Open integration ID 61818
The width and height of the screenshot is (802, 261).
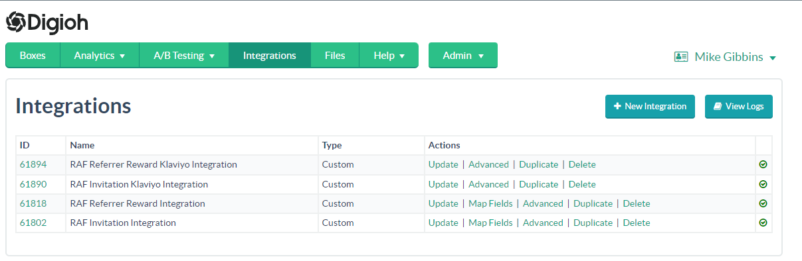(x=33, y=203)
